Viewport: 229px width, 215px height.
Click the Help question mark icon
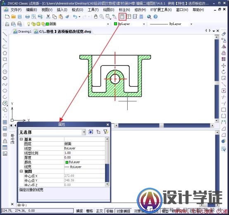(x=155, y=17)
